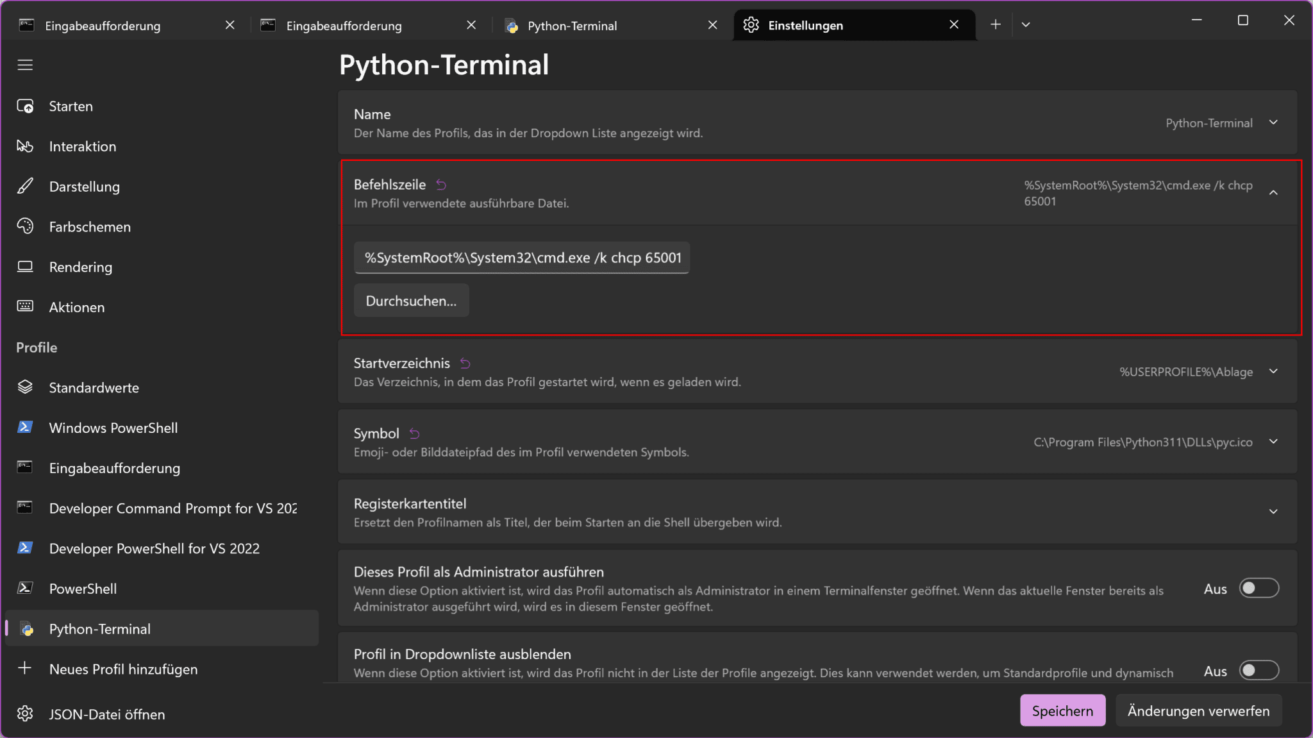Open Farbschemen via the palette icon
Screen dimensions: 1313x738
coord(24,226)
